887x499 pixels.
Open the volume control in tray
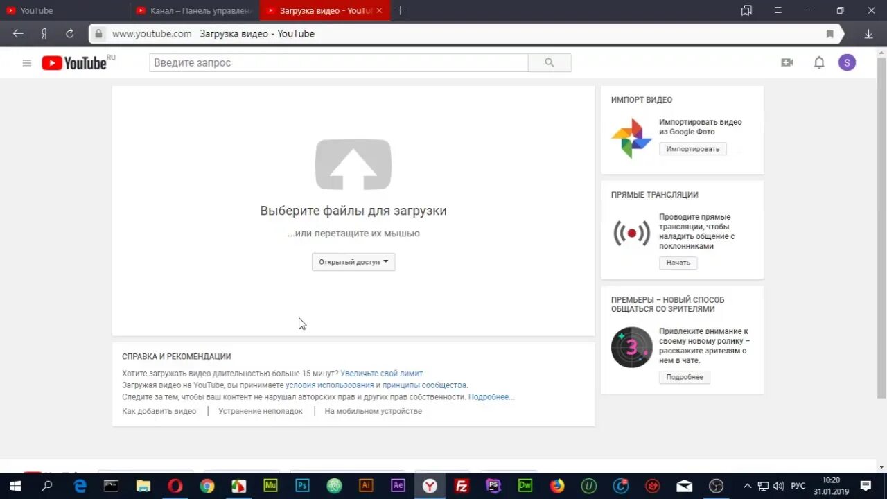tap(778, 486)
